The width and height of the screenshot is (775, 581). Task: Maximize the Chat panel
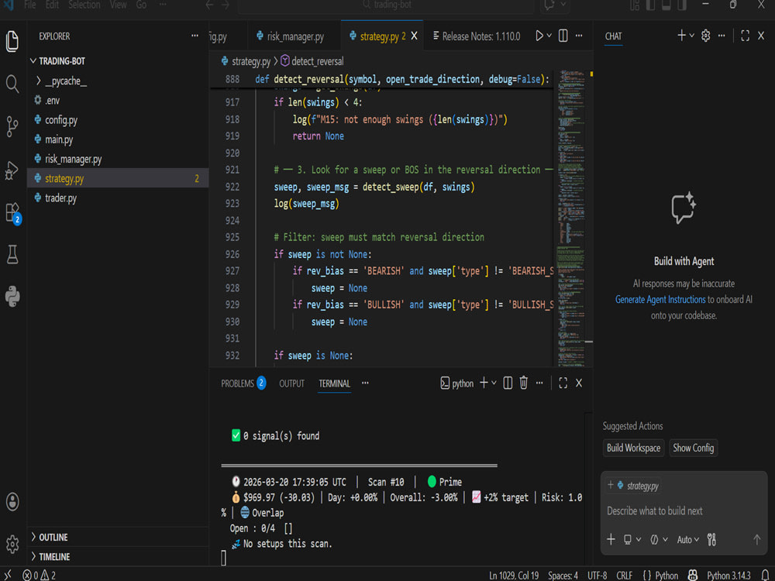[x=746, y=36]
